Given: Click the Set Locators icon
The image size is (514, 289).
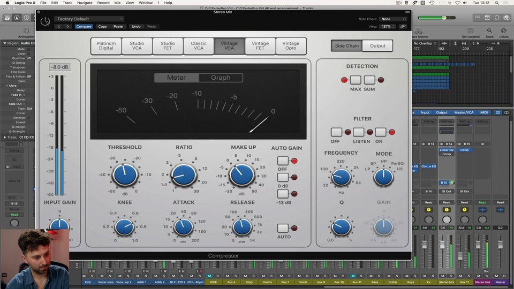Looking at the screenshot, I should (471, 31).
